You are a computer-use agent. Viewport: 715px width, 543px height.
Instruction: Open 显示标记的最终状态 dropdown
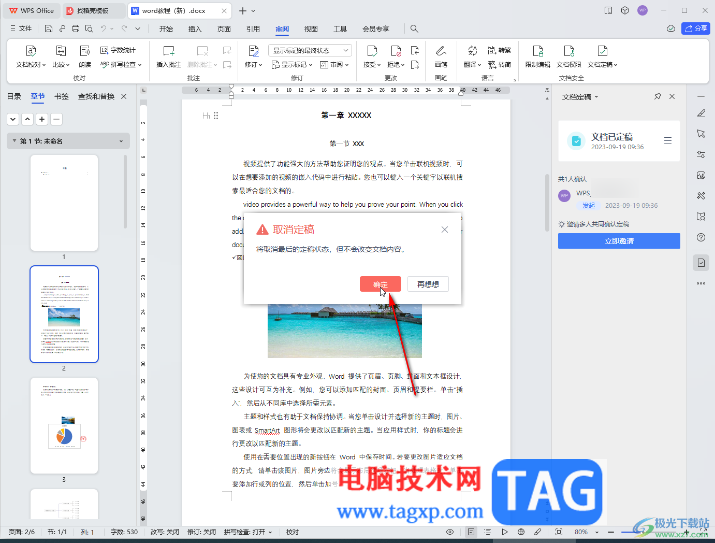(x=310, y=50)
